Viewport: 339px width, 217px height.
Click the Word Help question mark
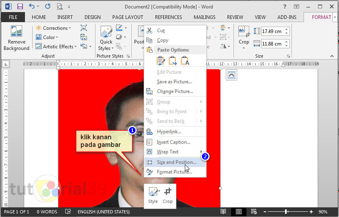pos(285,7)
